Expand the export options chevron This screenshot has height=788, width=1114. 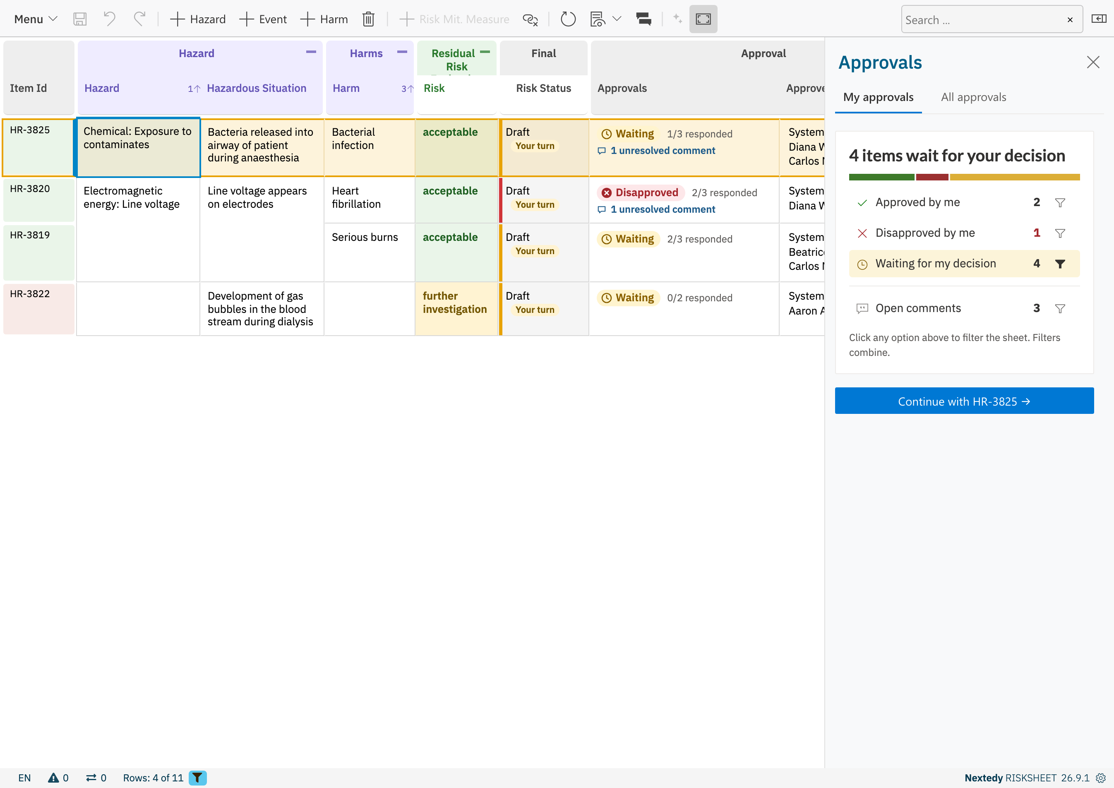pyautogui.click(x=617, y=19)
